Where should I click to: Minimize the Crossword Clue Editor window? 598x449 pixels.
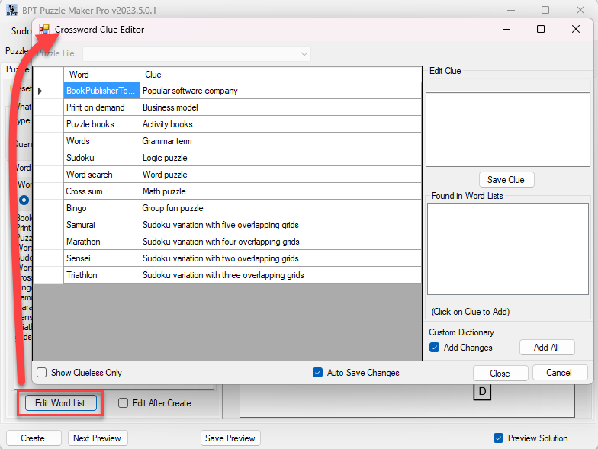506,29
